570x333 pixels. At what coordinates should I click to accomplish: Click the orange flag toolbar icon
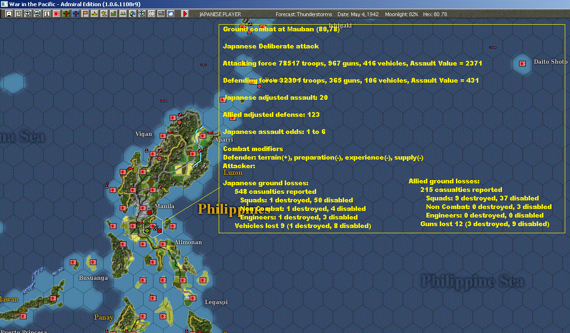[85, 14]
